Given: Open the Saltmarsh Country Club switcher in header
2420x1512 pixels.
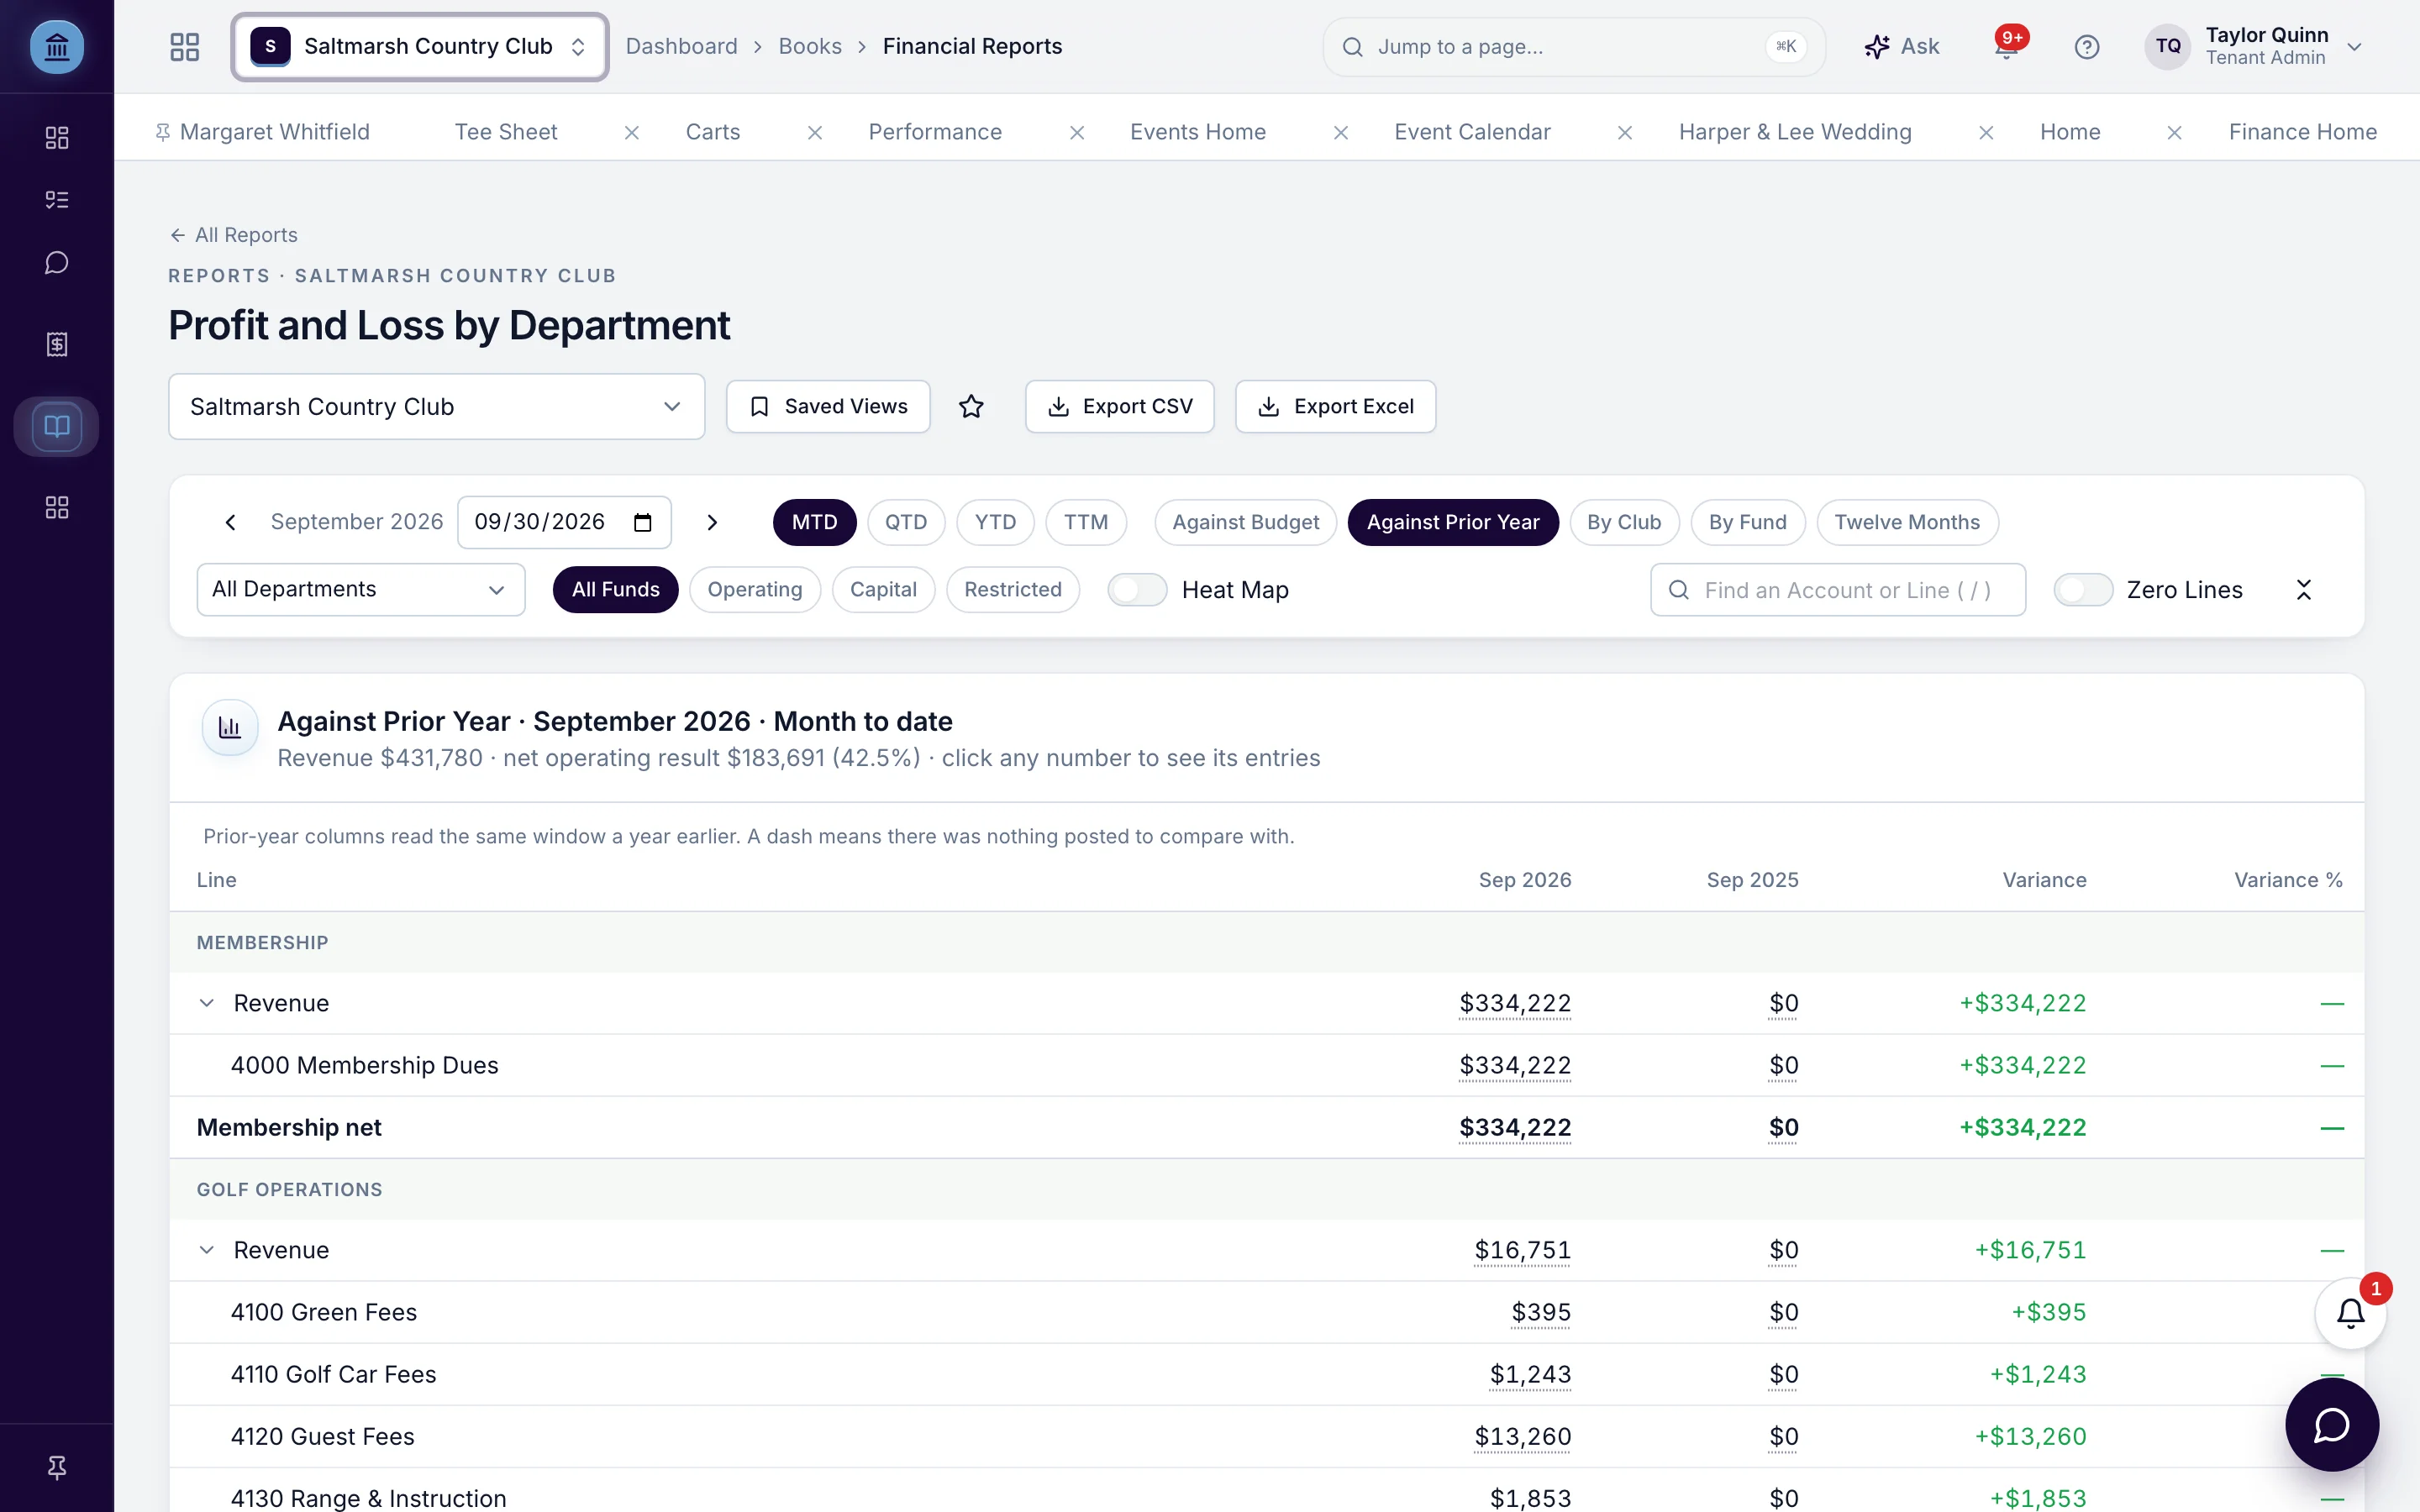Looking at the screenshot, I should tap(420, 46).
